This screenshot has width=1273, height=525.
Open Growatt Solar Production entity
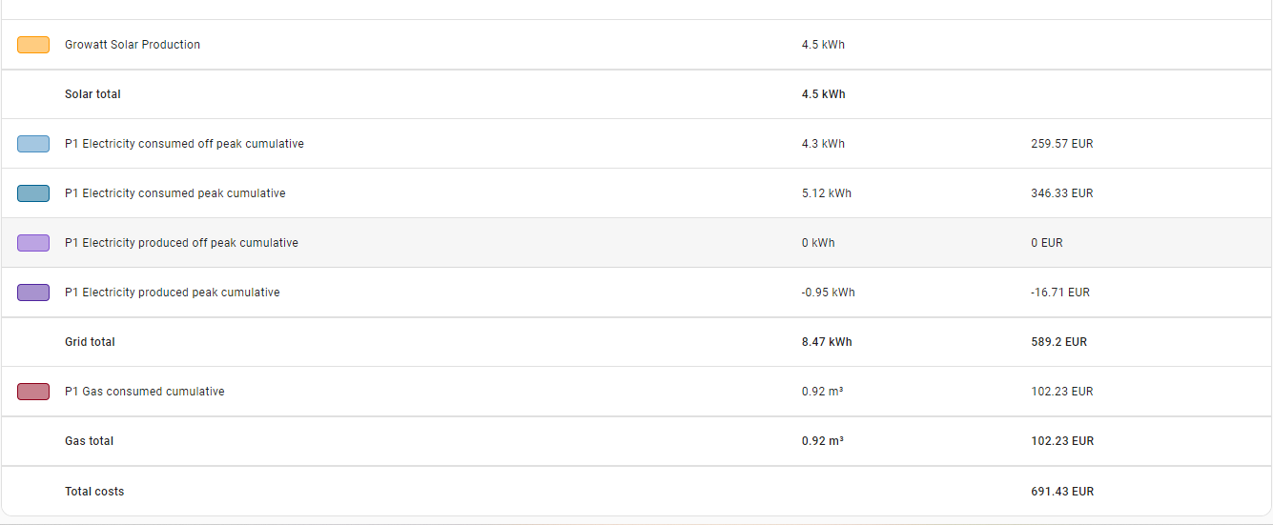click(636, 45)
